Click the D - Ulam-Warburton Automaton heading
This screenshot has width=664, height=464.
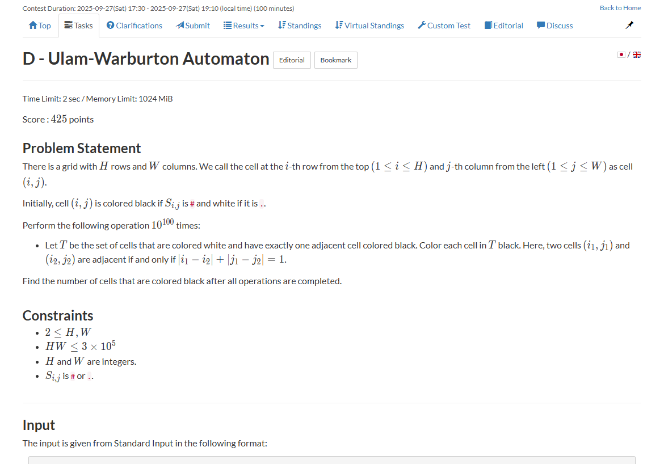point(146,58)
